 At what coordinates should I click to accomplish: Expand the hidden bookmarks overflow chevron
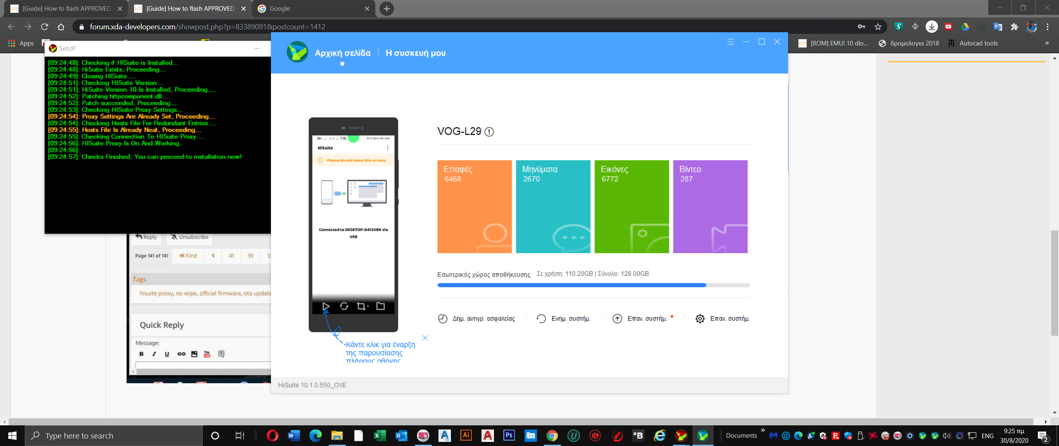click(1047, 43)
